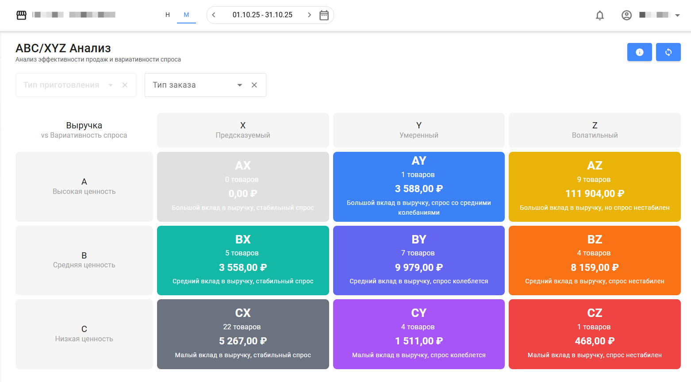Clear the 'Тип заказа' filter
The image size is (691, 382).
tap(254, 85)
